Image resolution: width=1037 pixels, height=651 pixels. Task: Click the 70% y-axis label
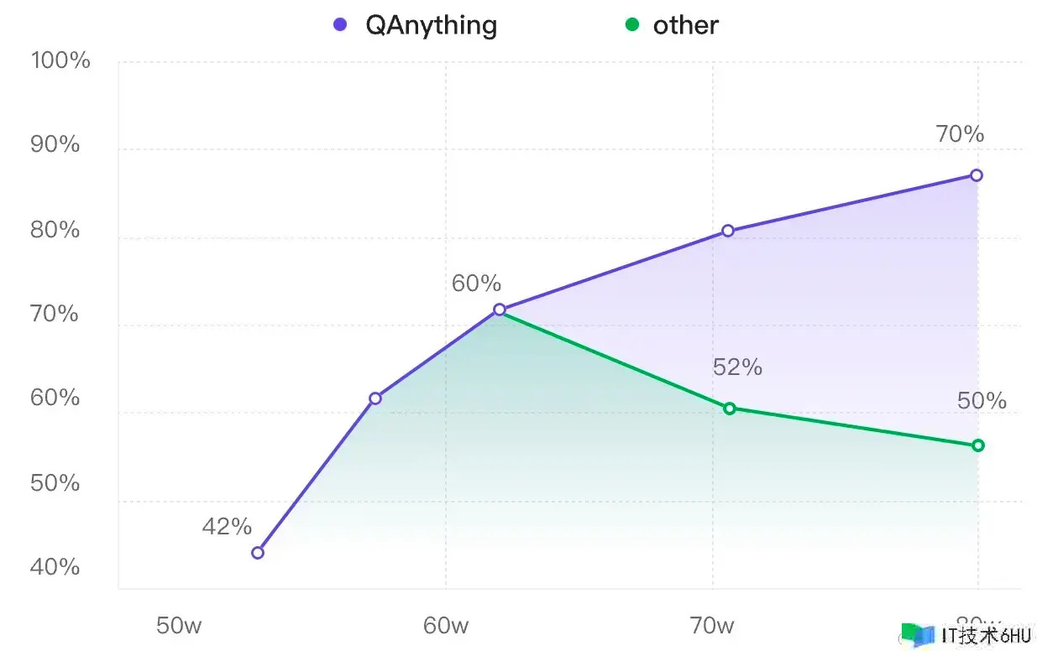pos(55,314)
